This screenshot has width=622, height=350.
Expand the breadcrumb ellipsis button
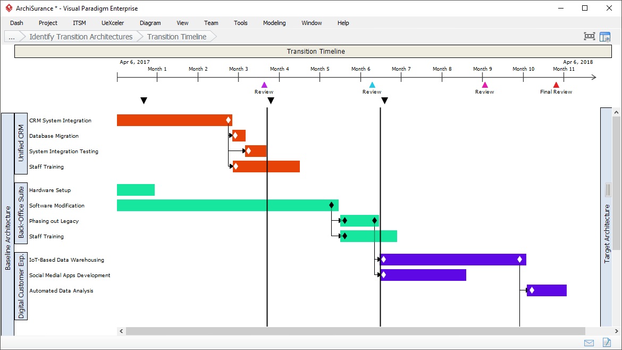[11, 37]
